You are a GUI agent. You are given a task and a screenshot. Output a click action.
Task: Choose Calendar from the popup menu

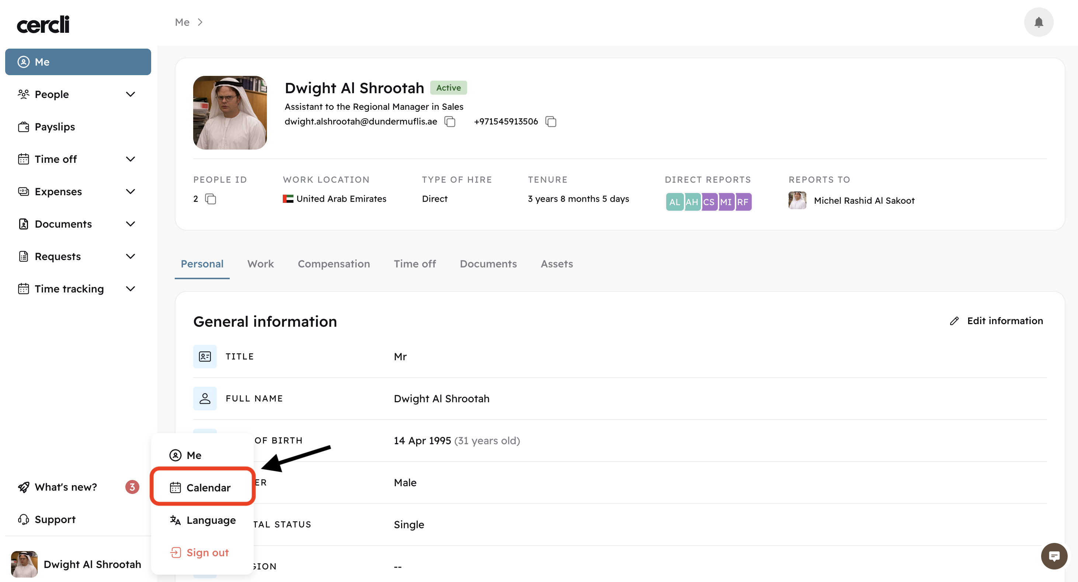pos(202,487)
